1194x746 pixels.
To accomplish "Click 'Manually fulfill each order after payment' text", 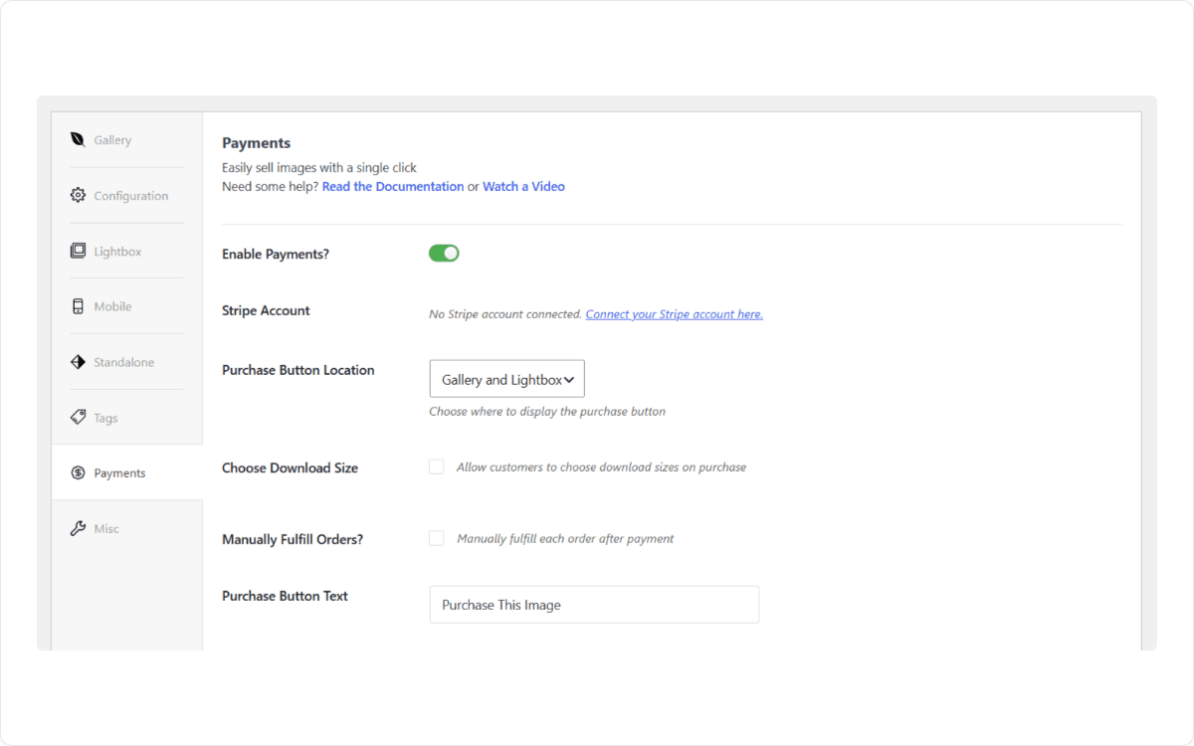I will [565, 538].
